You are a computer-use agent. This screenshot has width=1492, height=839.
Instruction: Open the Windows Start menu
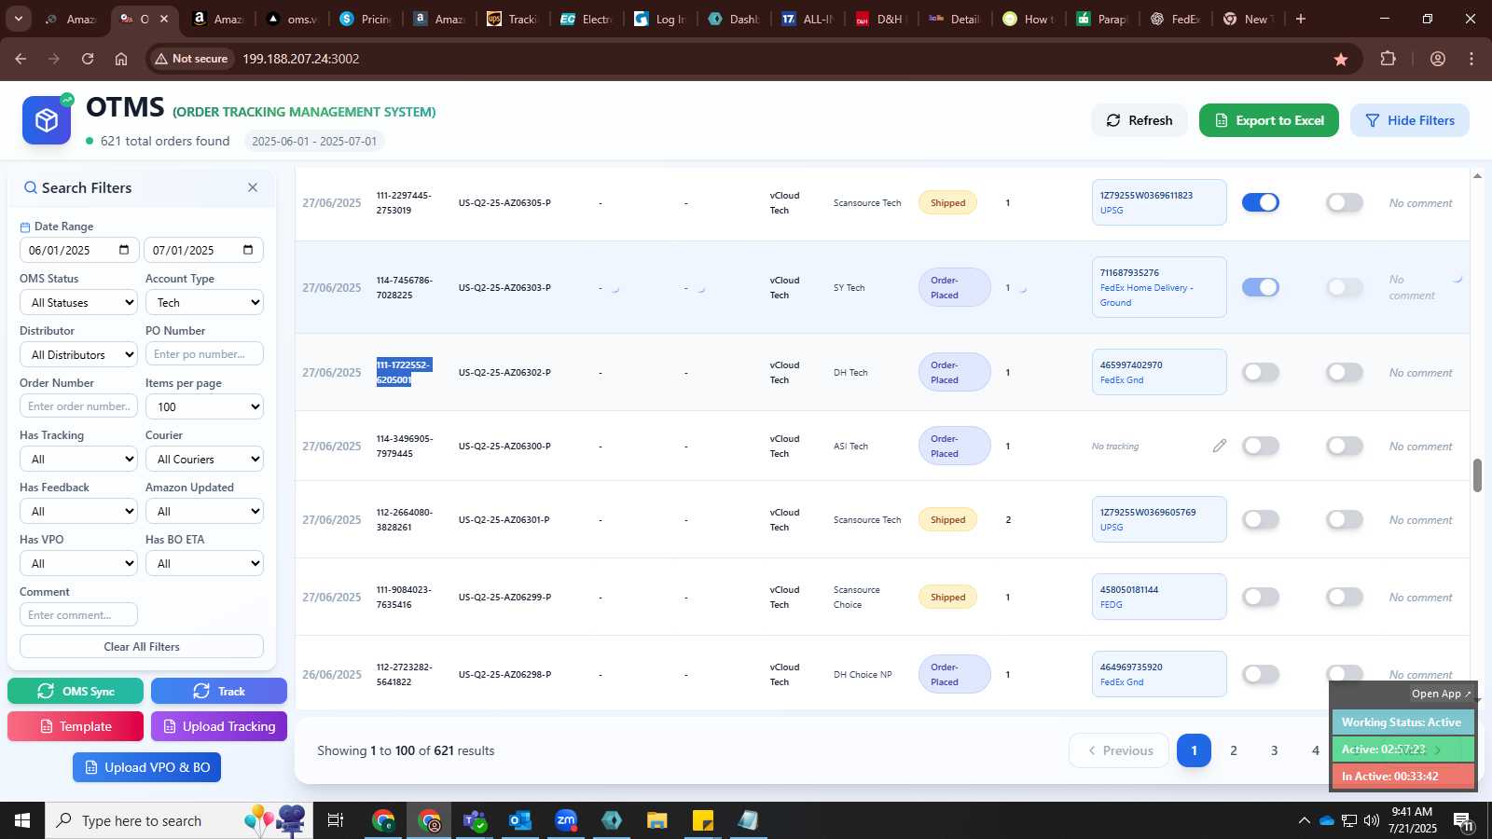(22, 820)
